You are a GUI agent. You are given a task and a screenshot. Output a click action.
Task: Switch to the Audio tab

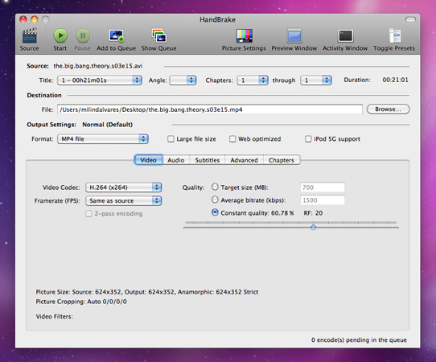(x=176, y=160)
